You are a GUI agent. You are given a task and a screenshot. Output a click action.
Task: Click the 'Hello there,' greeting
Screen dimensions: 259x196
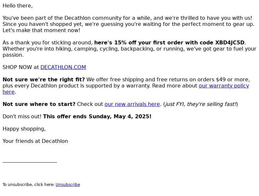coord(18,6)
